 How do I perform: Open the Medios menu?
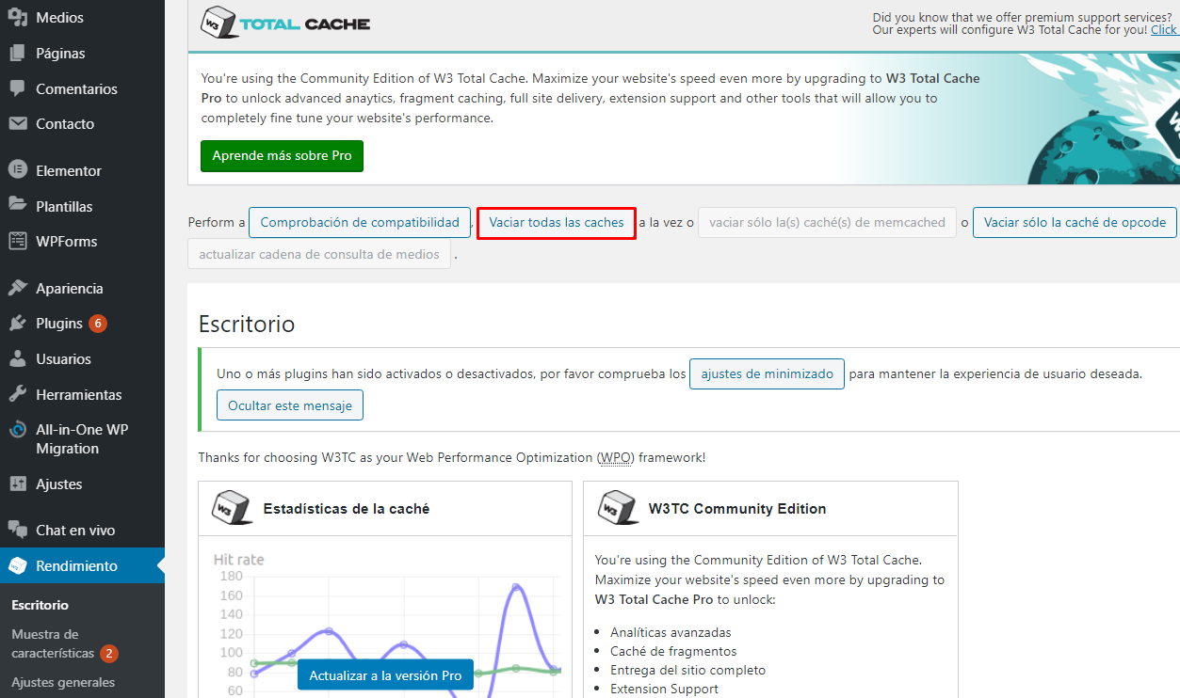click(x=59, y=17)
